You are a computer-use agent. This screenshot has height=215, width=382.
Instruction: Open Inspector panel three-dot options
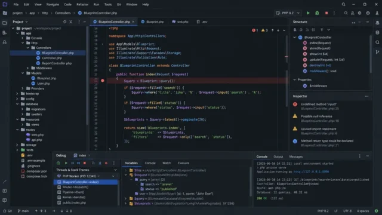point(366,96)
